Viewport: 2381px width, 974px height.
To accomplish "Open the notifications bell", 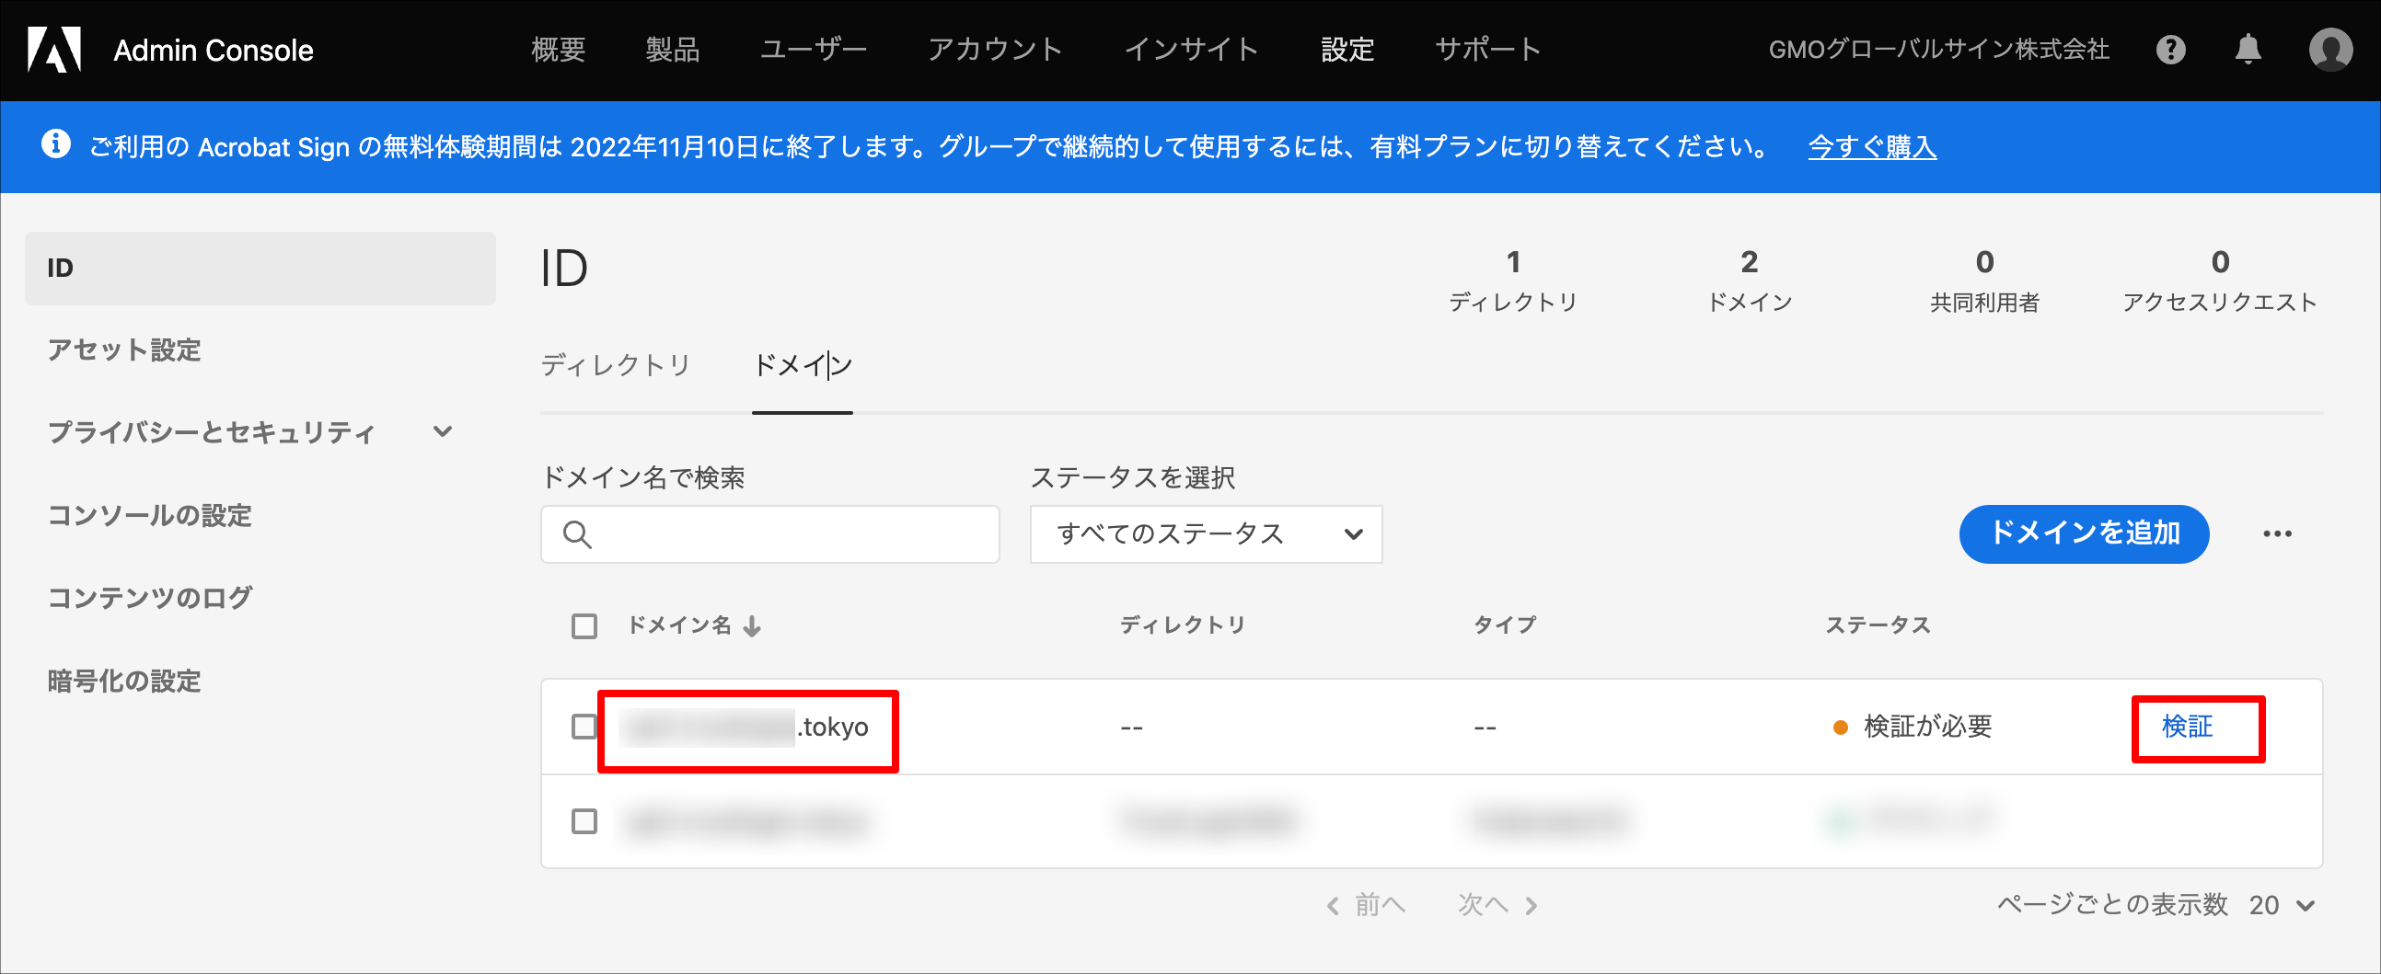I will point(2248,50).
